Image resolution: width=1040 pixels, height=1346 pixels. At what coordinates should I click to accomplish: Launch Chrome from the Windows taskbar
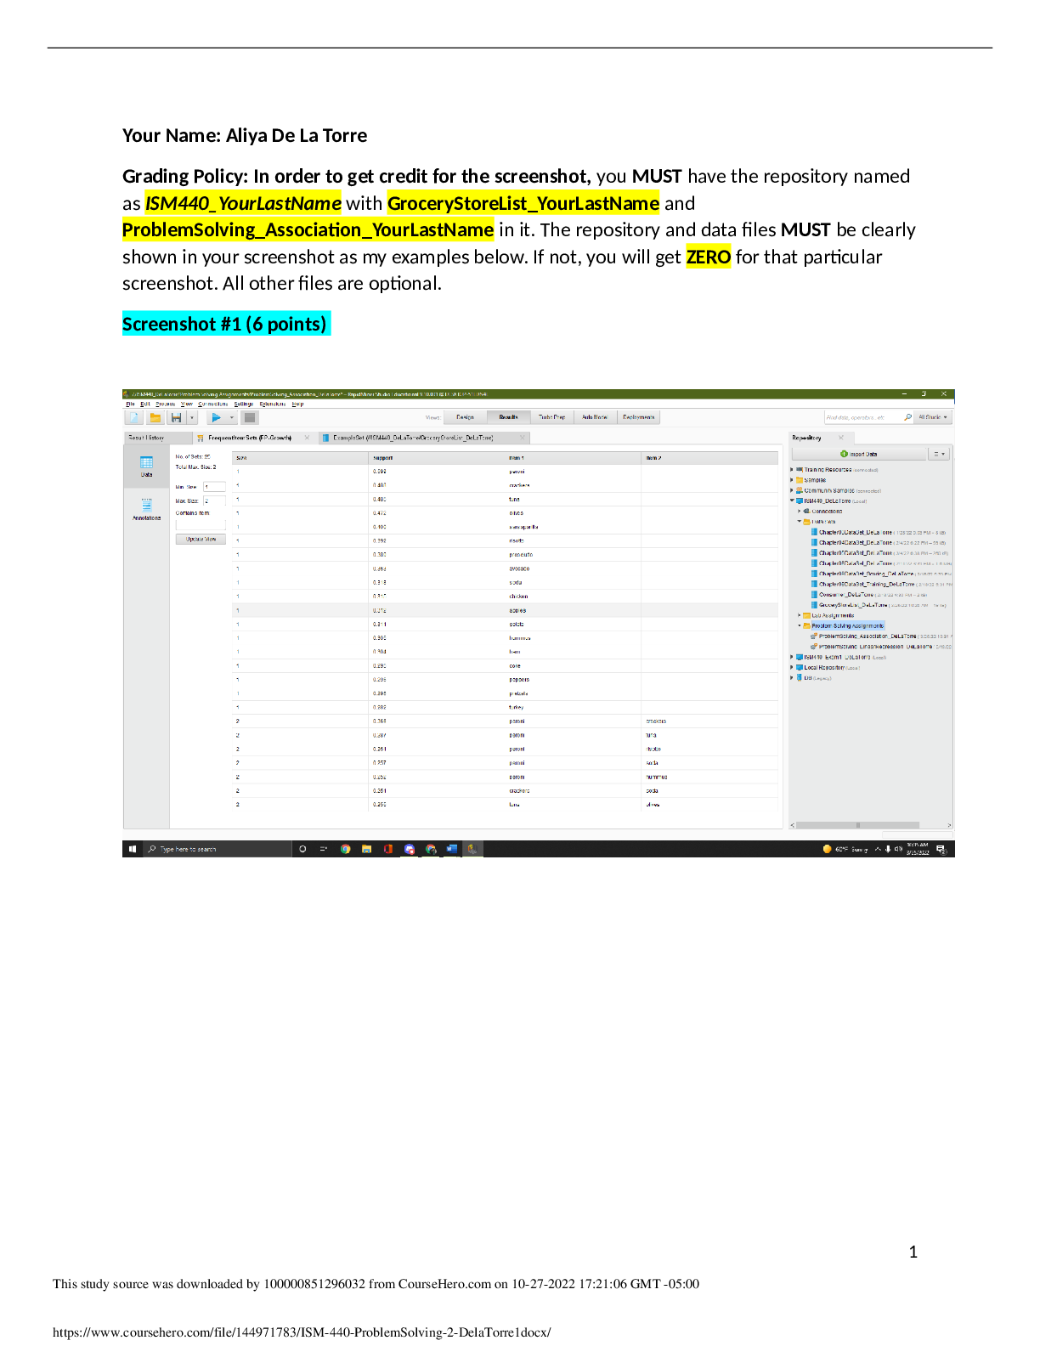coord(345,849)
